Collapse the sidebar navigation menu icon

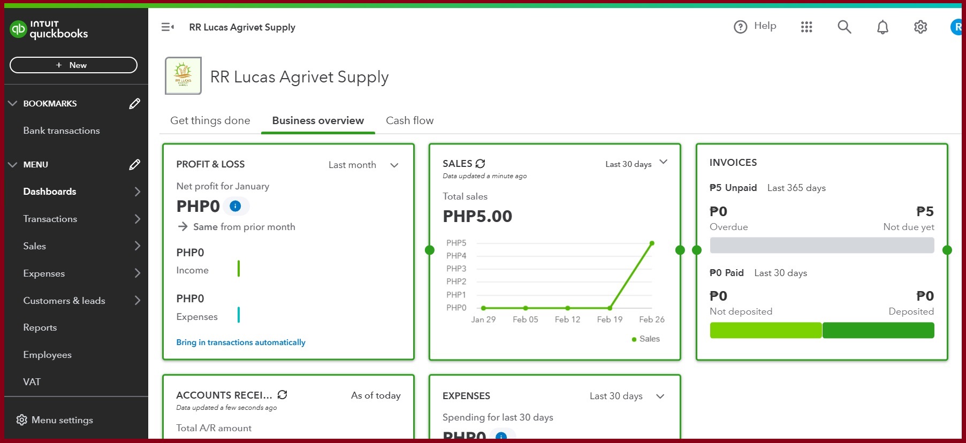(168, 27)
